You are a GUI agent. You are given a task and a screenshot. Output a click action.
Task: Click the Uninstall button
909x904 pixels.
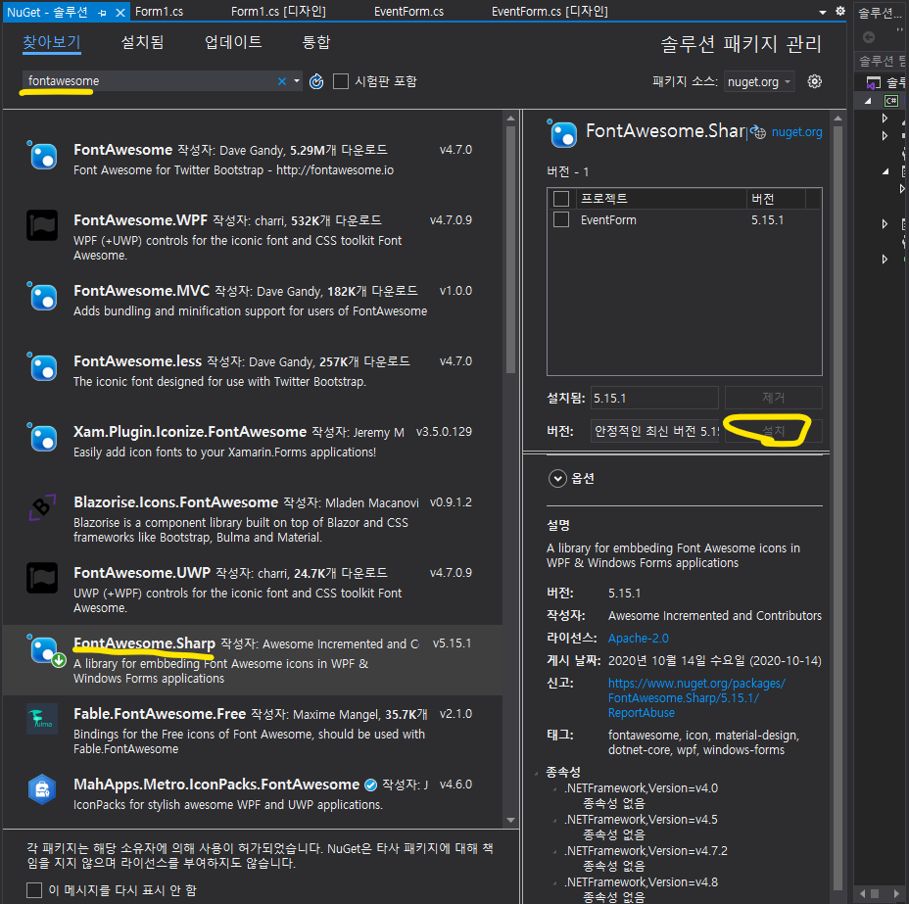[x=774, y=398]
